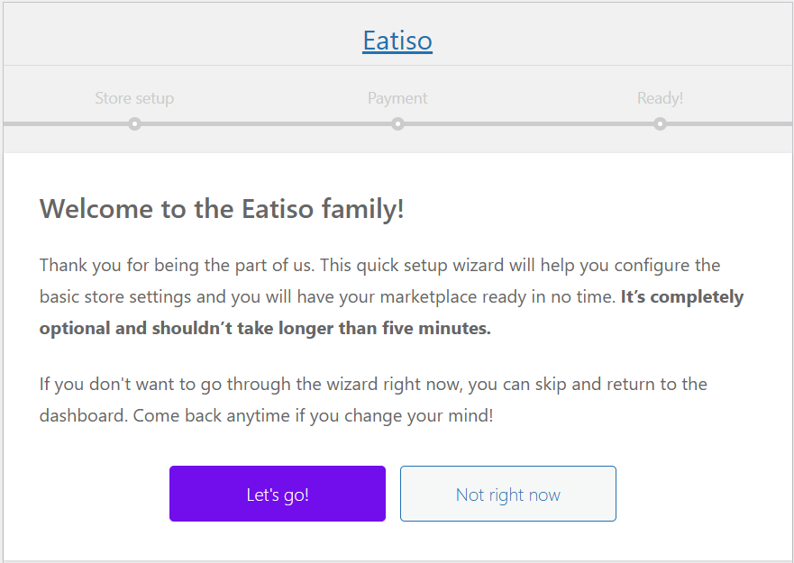Click the Let's go! button

pos(278,494)
